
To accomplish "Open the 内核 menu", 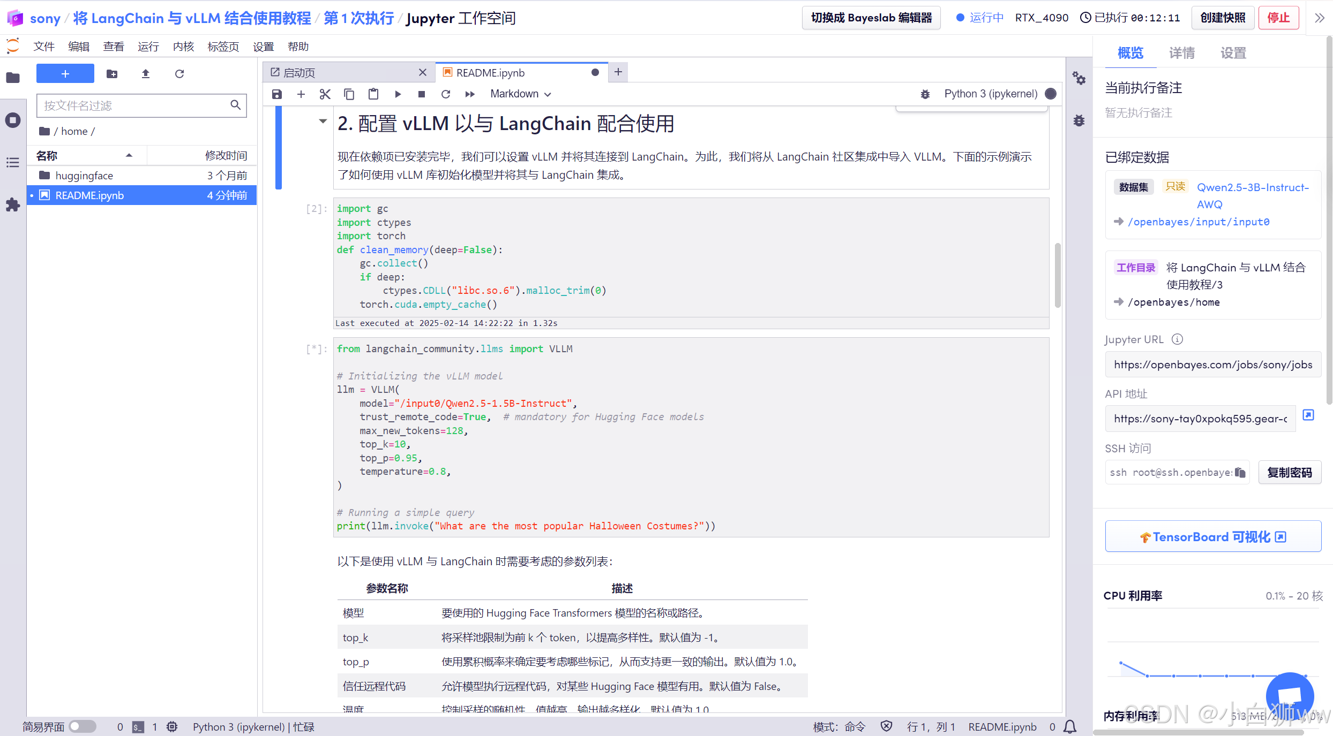I will (x=183, y=46).
